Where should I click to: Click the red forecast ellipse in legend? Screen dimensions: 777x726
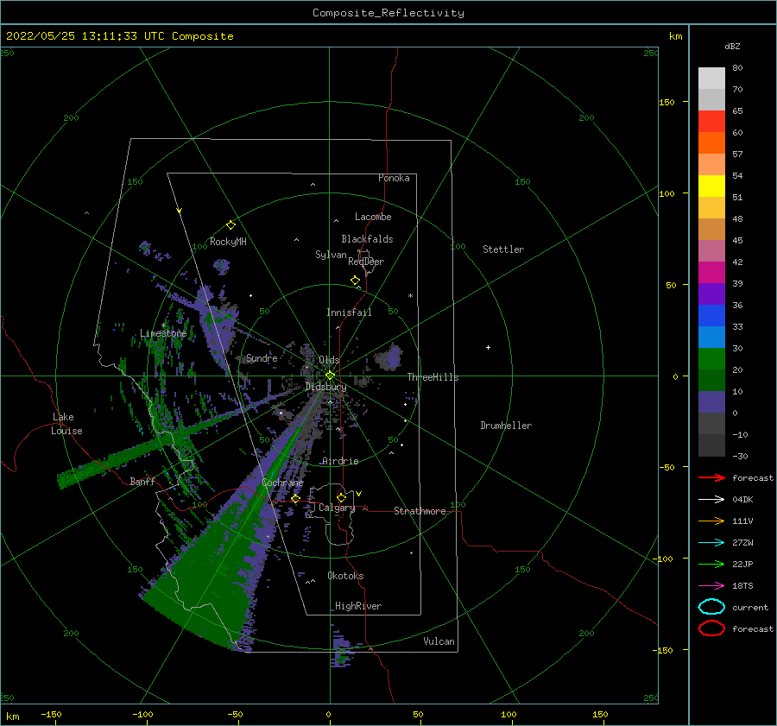(x=711, y=628)
